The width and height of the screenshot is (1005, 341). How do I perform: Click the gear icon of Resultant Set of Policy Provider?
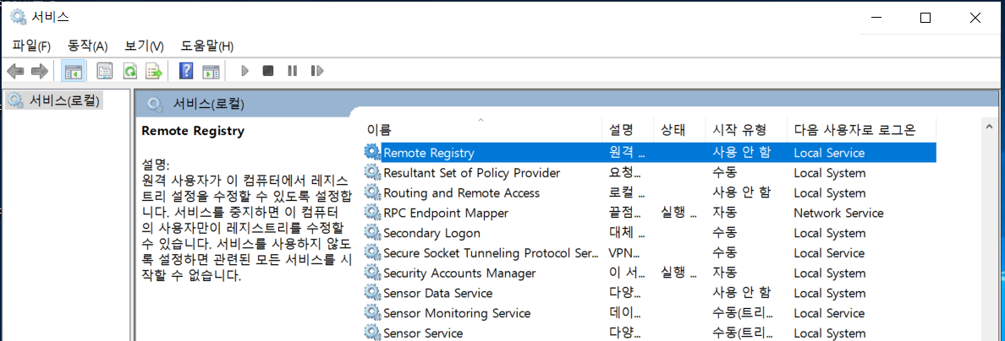click(x=371, y=173)
